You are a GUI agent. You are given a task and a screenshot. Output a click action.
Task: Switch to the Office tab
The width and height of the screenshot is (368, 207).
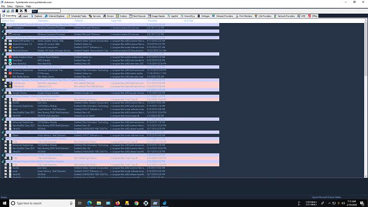[x=313, y=16]
